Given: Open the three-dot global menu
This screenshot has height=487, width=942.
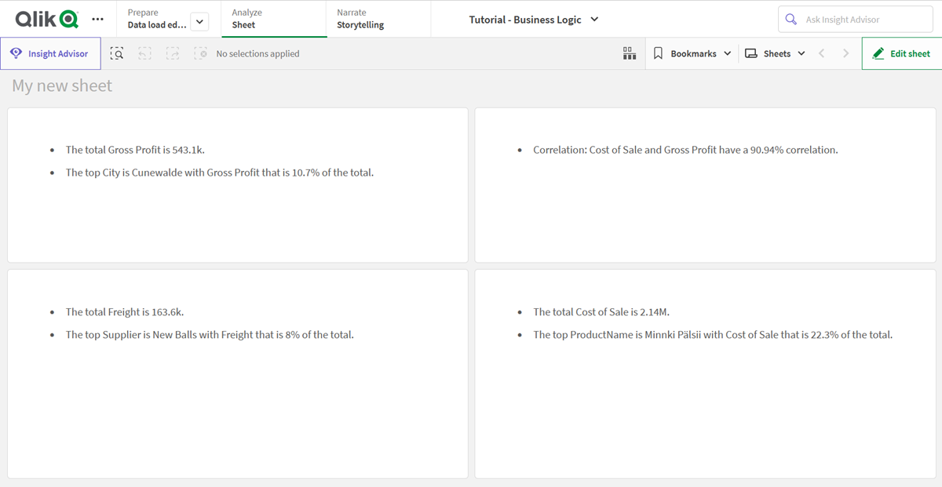Looking at the screenshot, I should pyautogui.click(x=97, y=19).
